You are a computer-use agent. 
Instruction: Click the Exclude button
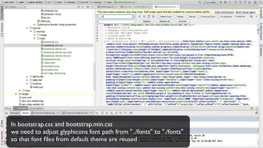coord(182,21)
